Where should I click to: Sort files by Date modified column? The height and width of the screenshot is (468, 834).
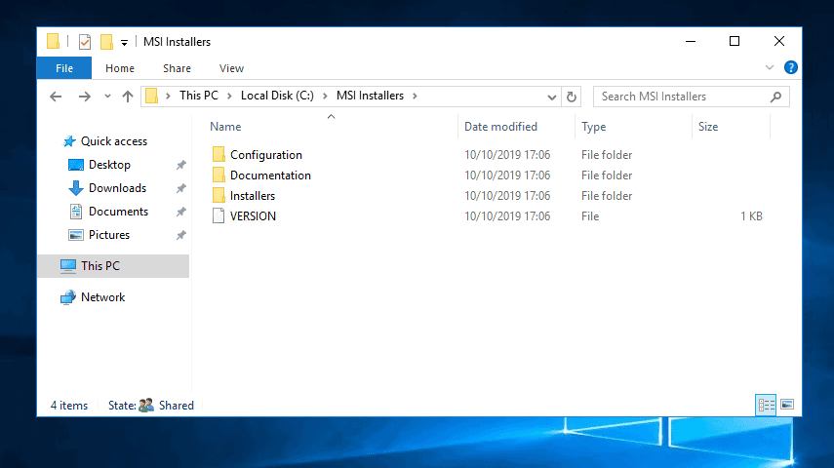tap(500, 127)
